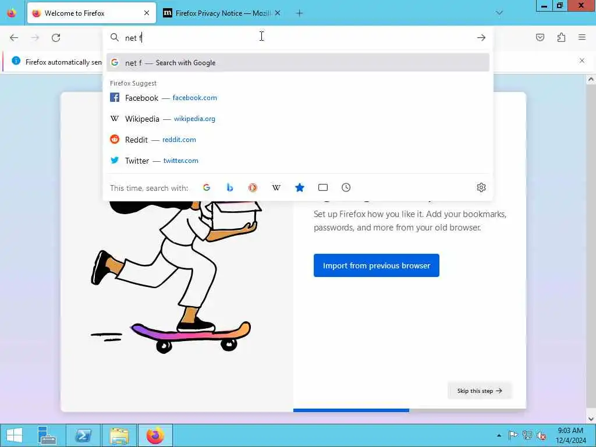Screen dimensions: 596x447
Task: Choose the Reddit suggestion
Action: (x=297, y=140)
